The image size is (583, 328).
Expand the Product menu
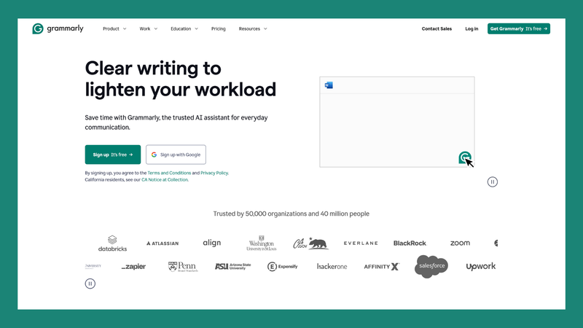pos(114,28)
